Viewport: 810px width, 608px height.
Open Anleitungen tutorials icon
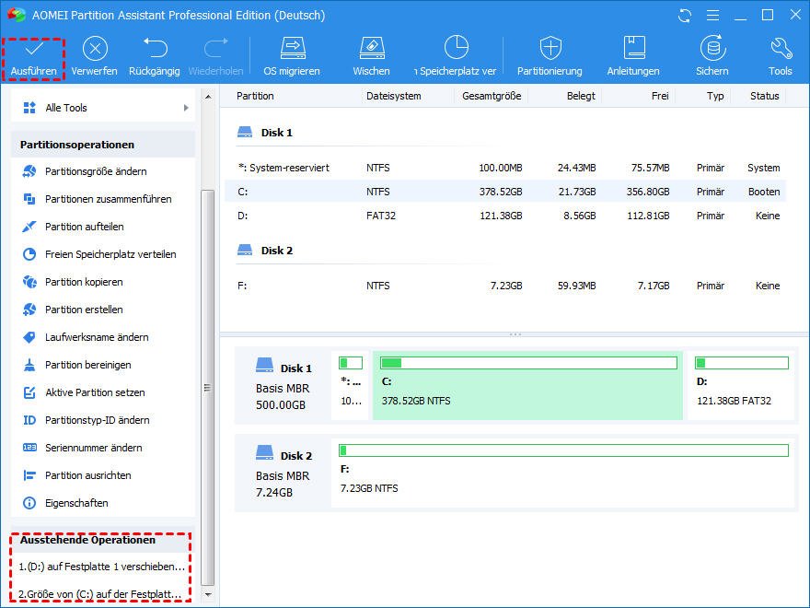[633, 56]
